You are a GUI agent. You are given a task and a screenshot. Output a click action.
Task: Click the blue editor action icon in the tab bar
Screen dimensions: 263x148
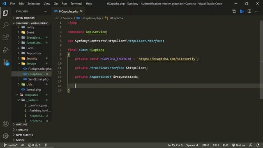[242, 12]
